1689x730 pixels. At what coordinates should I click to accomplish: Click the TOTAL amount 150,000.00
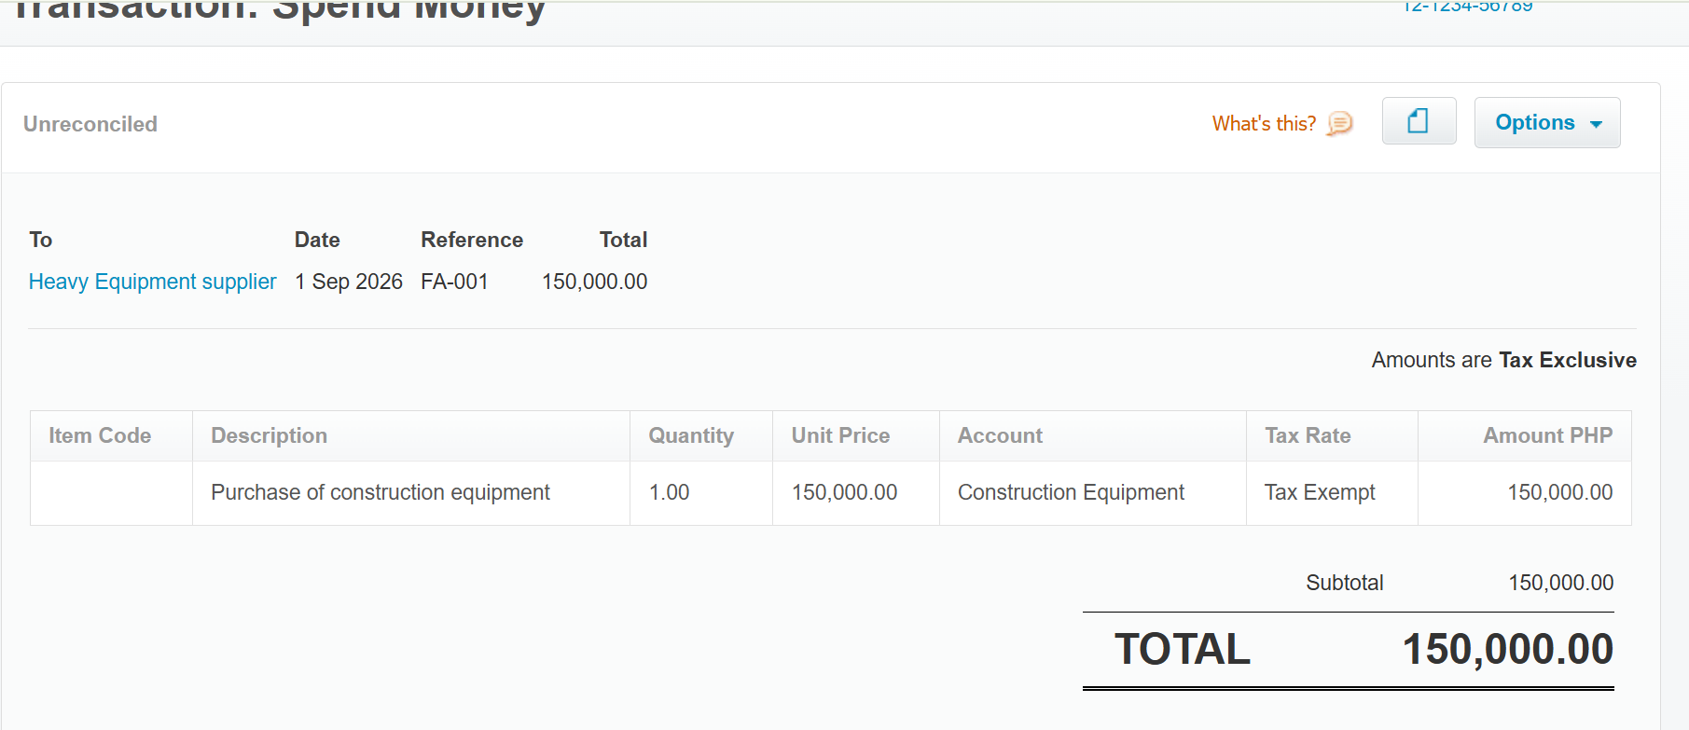(x=1507, y=649)
